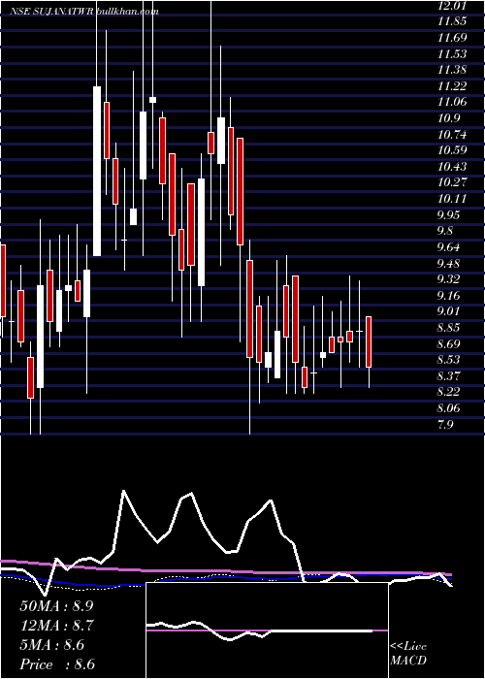Click the 10.27 price axis label
485x679 pixels.
[452, 182]
